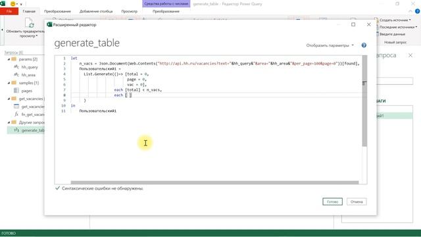
Task: Click the generate_table query icon
Action: (x=16, y=130)
